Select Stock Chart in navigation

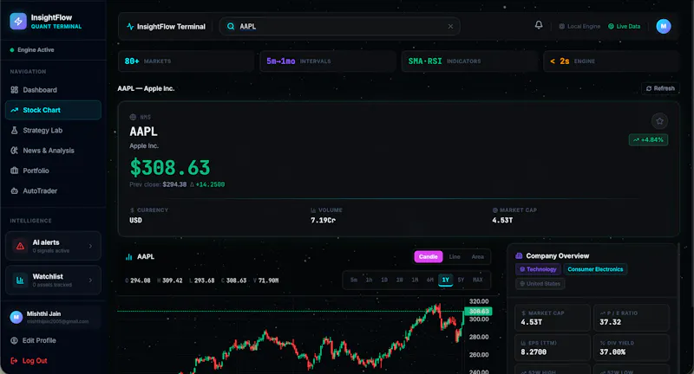click(53, 110)
